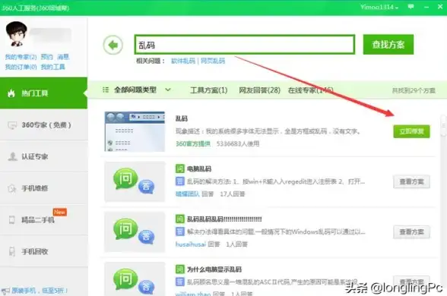447x296 pixels.
Task: Click the phone icon beside 手机回收
Action: point(11,251)
